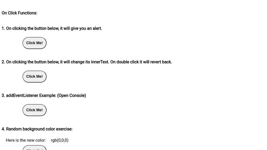Click the rgb(0,0,0) color value text
Screen dimensions: 267x150
coord(59,140)
